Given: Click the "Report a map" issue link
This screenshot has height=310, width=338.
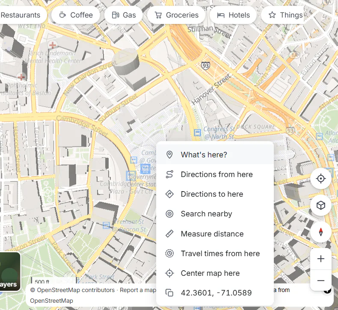Looking at the screenshot, I should pos(138,290).
